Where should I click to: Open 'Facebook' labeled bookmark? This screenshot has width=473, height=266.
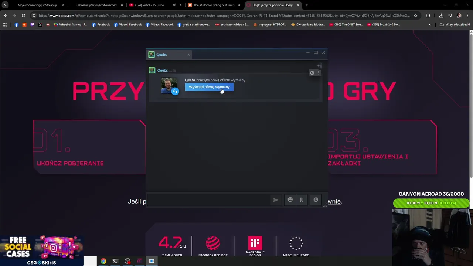[101, 25]
